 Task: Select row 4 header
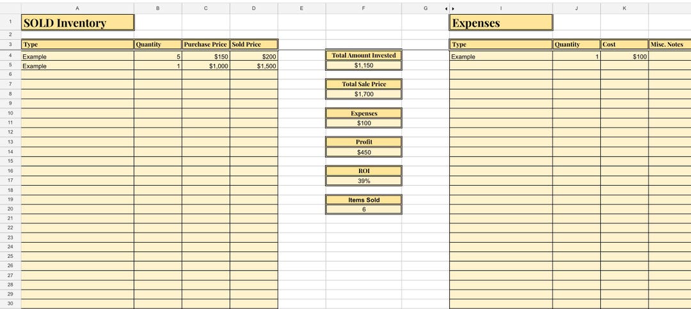(10, 56)
